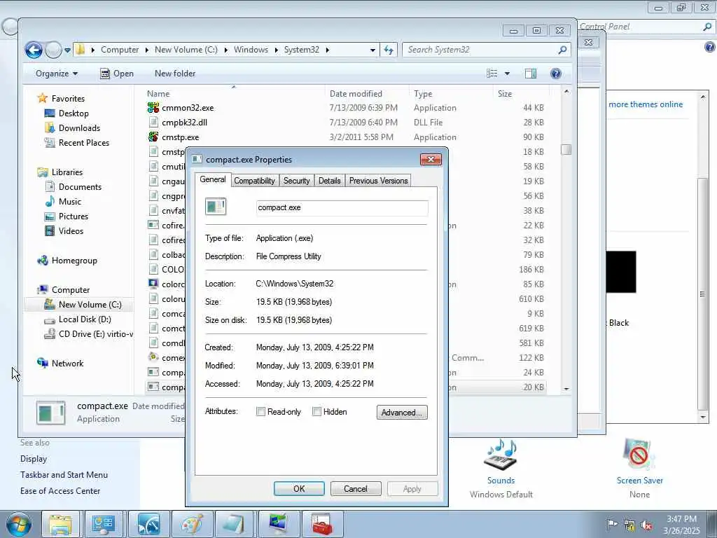
Task: Open the recent locations dropdown next to Forward
Action: click(67, 50)
